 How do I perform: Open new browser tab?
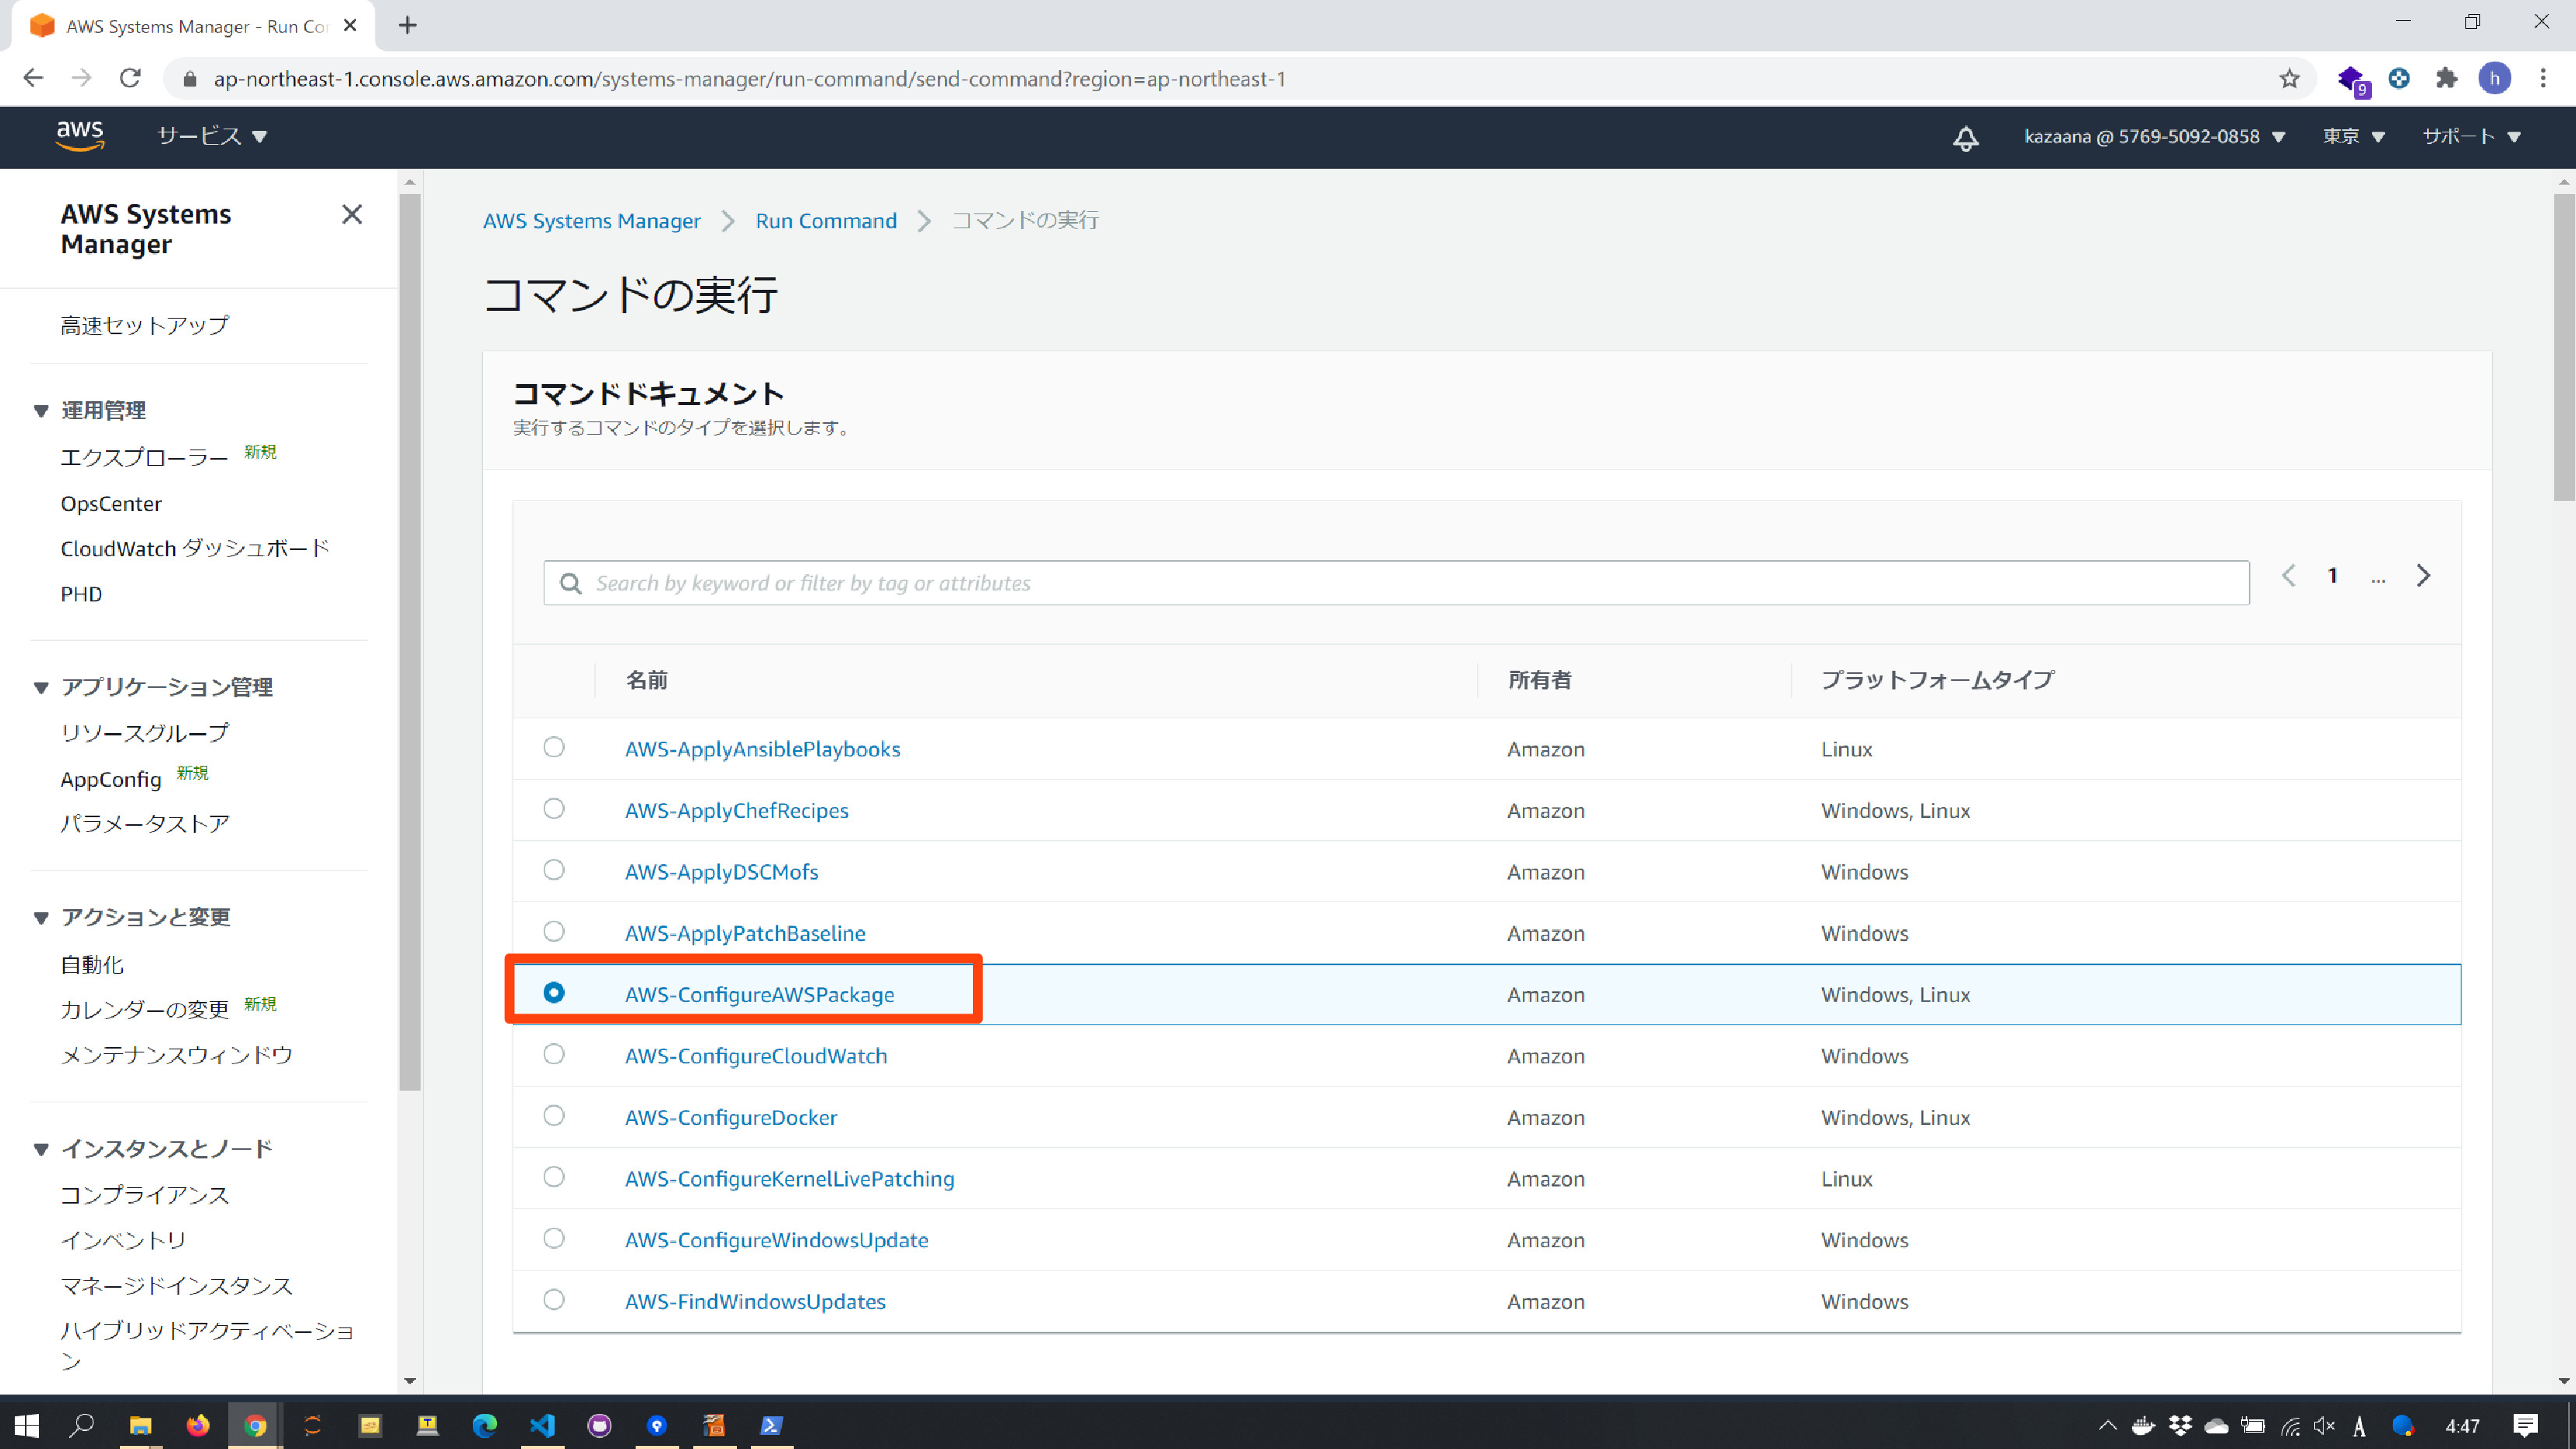click(x=407, y=26)
